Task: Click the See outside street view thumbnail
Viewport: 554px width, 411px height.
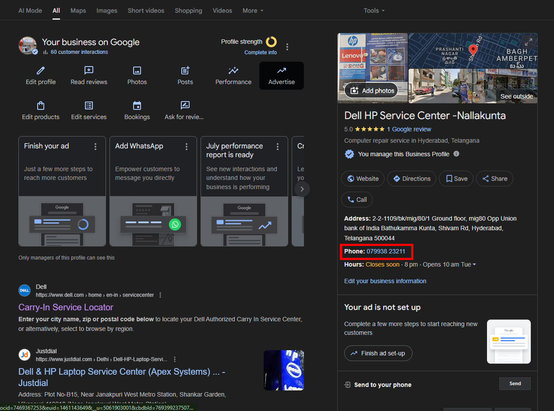Action: click(473, 86)
